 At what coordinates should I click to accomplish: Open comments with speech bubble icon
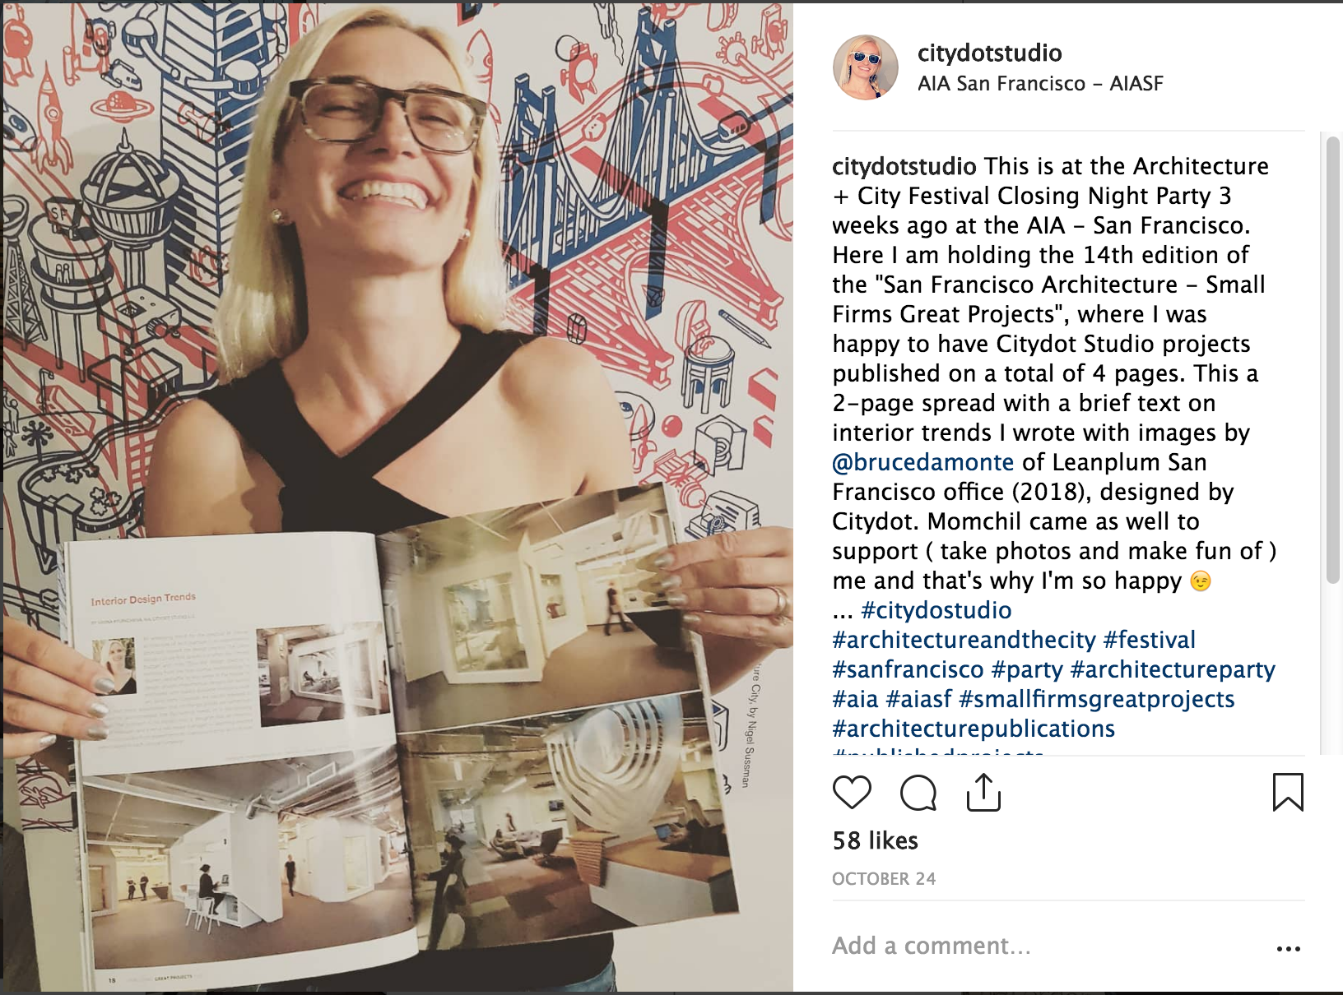tap(918, 793)
